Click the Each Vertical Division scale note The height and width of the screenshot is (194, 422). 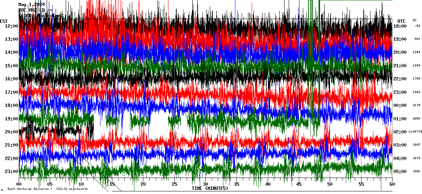click(47, 189)
